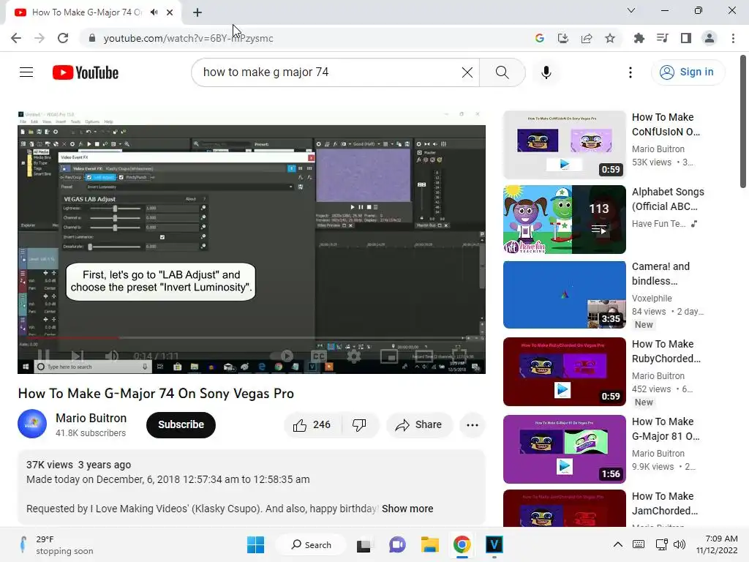Open Task View on taskbar
The height and width of the screenshot is (562, 749).
pos(364,544)
